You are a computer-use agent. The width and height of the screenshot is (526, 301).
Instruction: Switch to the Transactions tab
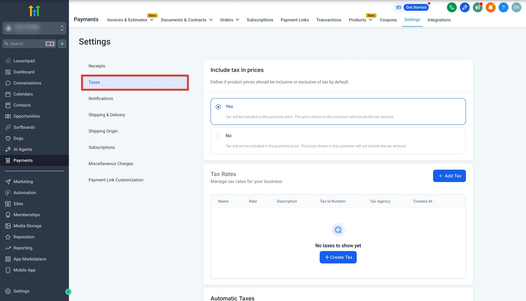pyautogui.click(x=329, y=20)
